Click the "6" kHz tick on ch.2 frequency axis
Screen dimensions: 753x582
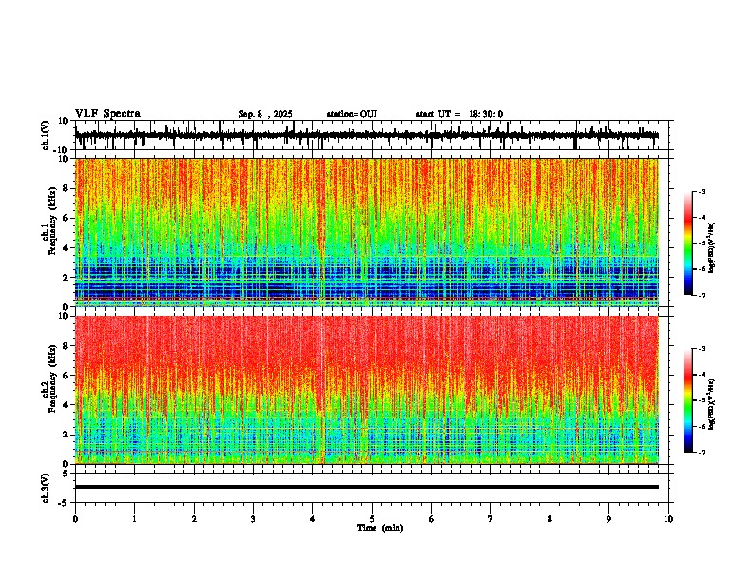[66, 376]
